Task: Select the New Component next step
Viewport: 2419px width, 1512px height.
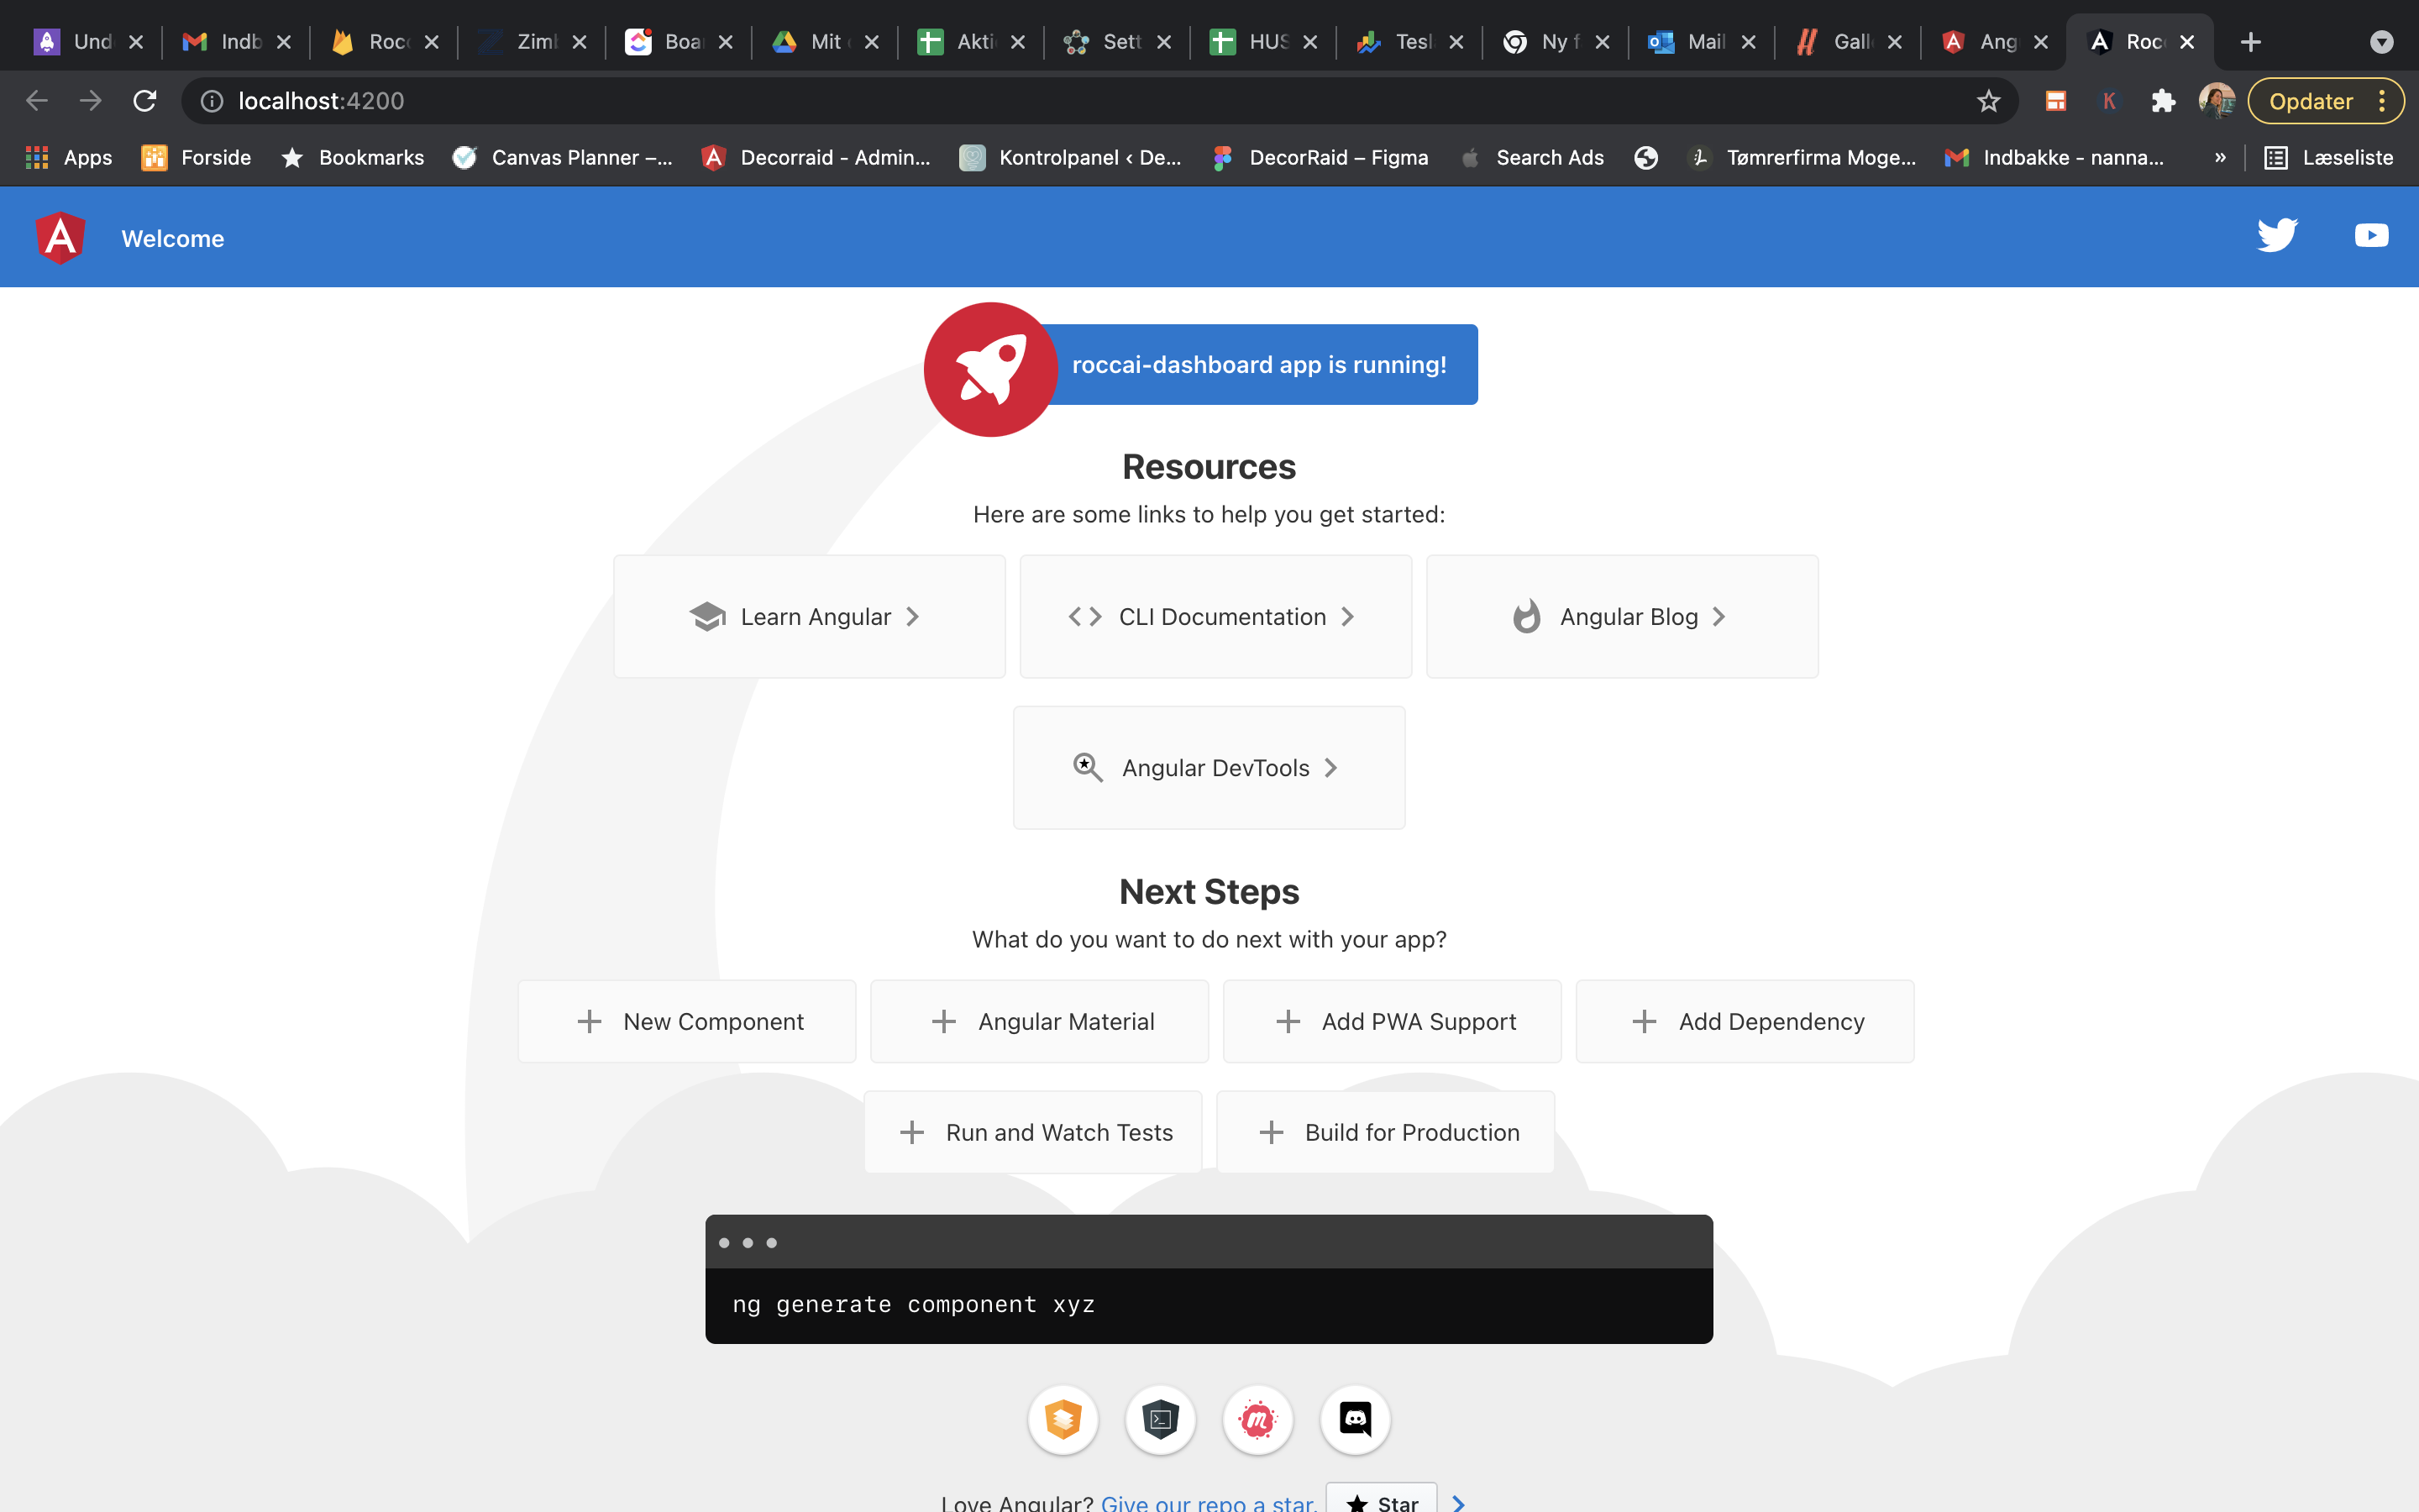Action: [687, 1021]
